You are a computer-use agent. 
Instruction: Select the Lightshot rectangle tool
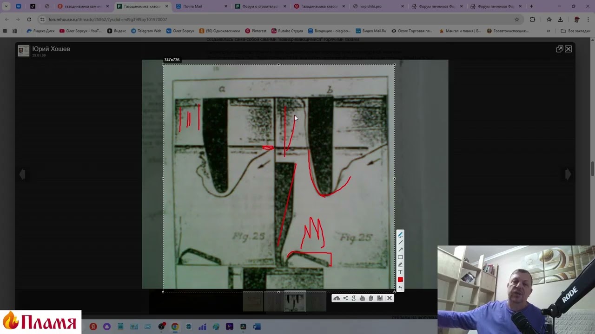pos(400,257)
